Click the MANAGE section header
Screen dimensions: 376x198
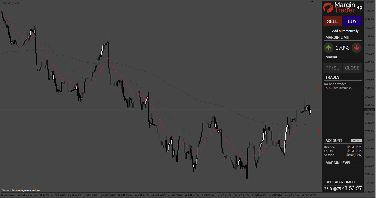[333, 57]
